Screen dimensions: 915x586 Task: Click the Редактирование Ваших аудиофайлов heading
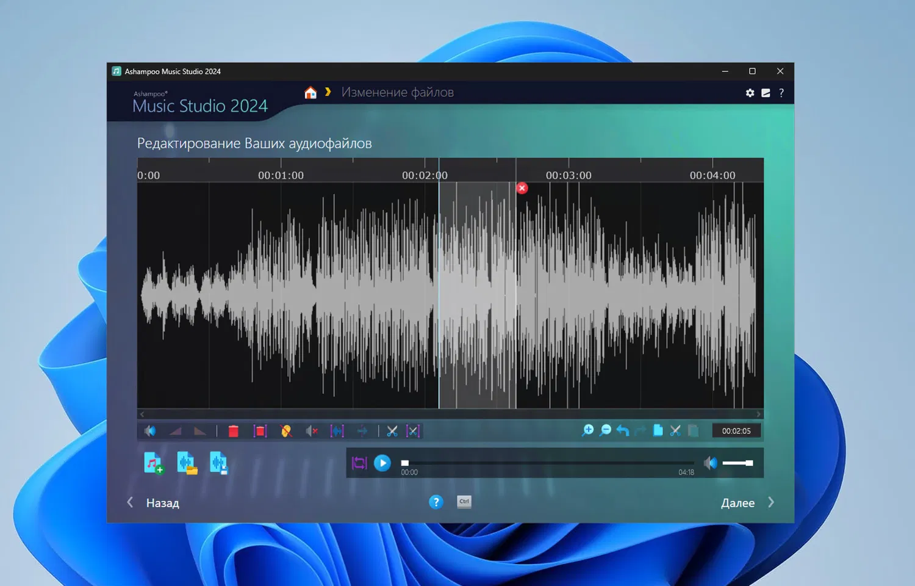pos(254,143)
